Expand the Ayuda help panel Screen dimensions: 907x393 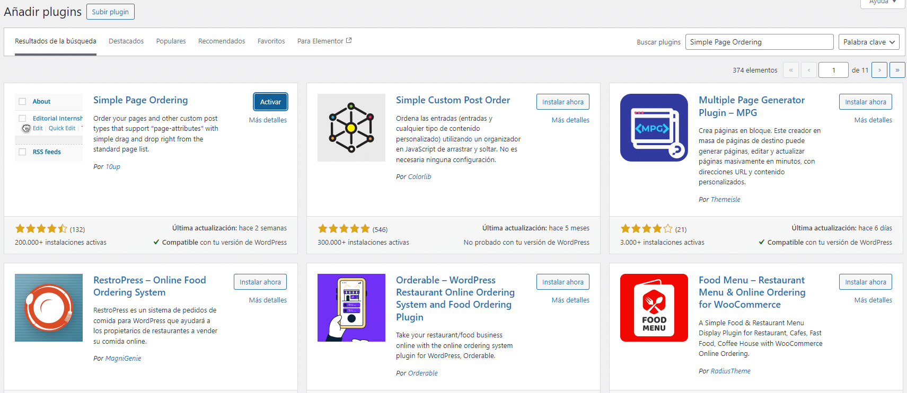pos(882,2)
